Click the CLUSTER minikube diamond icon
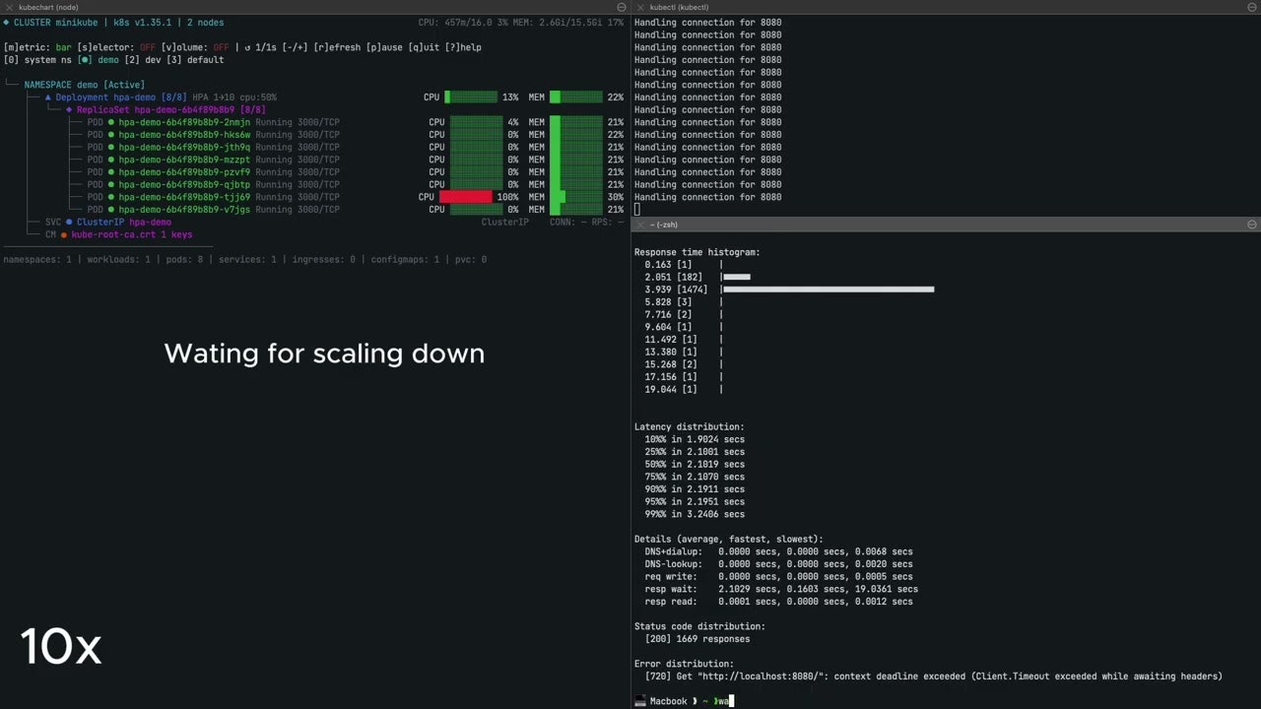 [x=7, y=22]
